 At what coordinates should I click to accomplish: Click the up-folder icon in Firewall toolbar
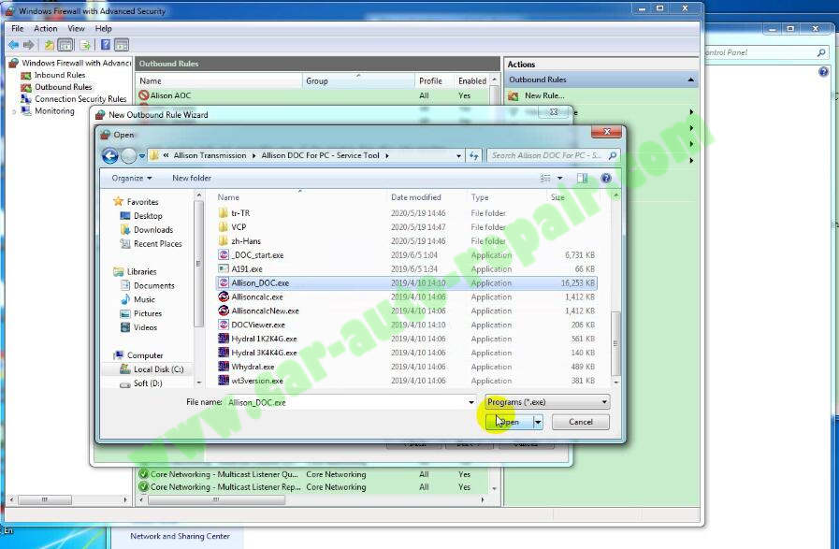[49, 45]
